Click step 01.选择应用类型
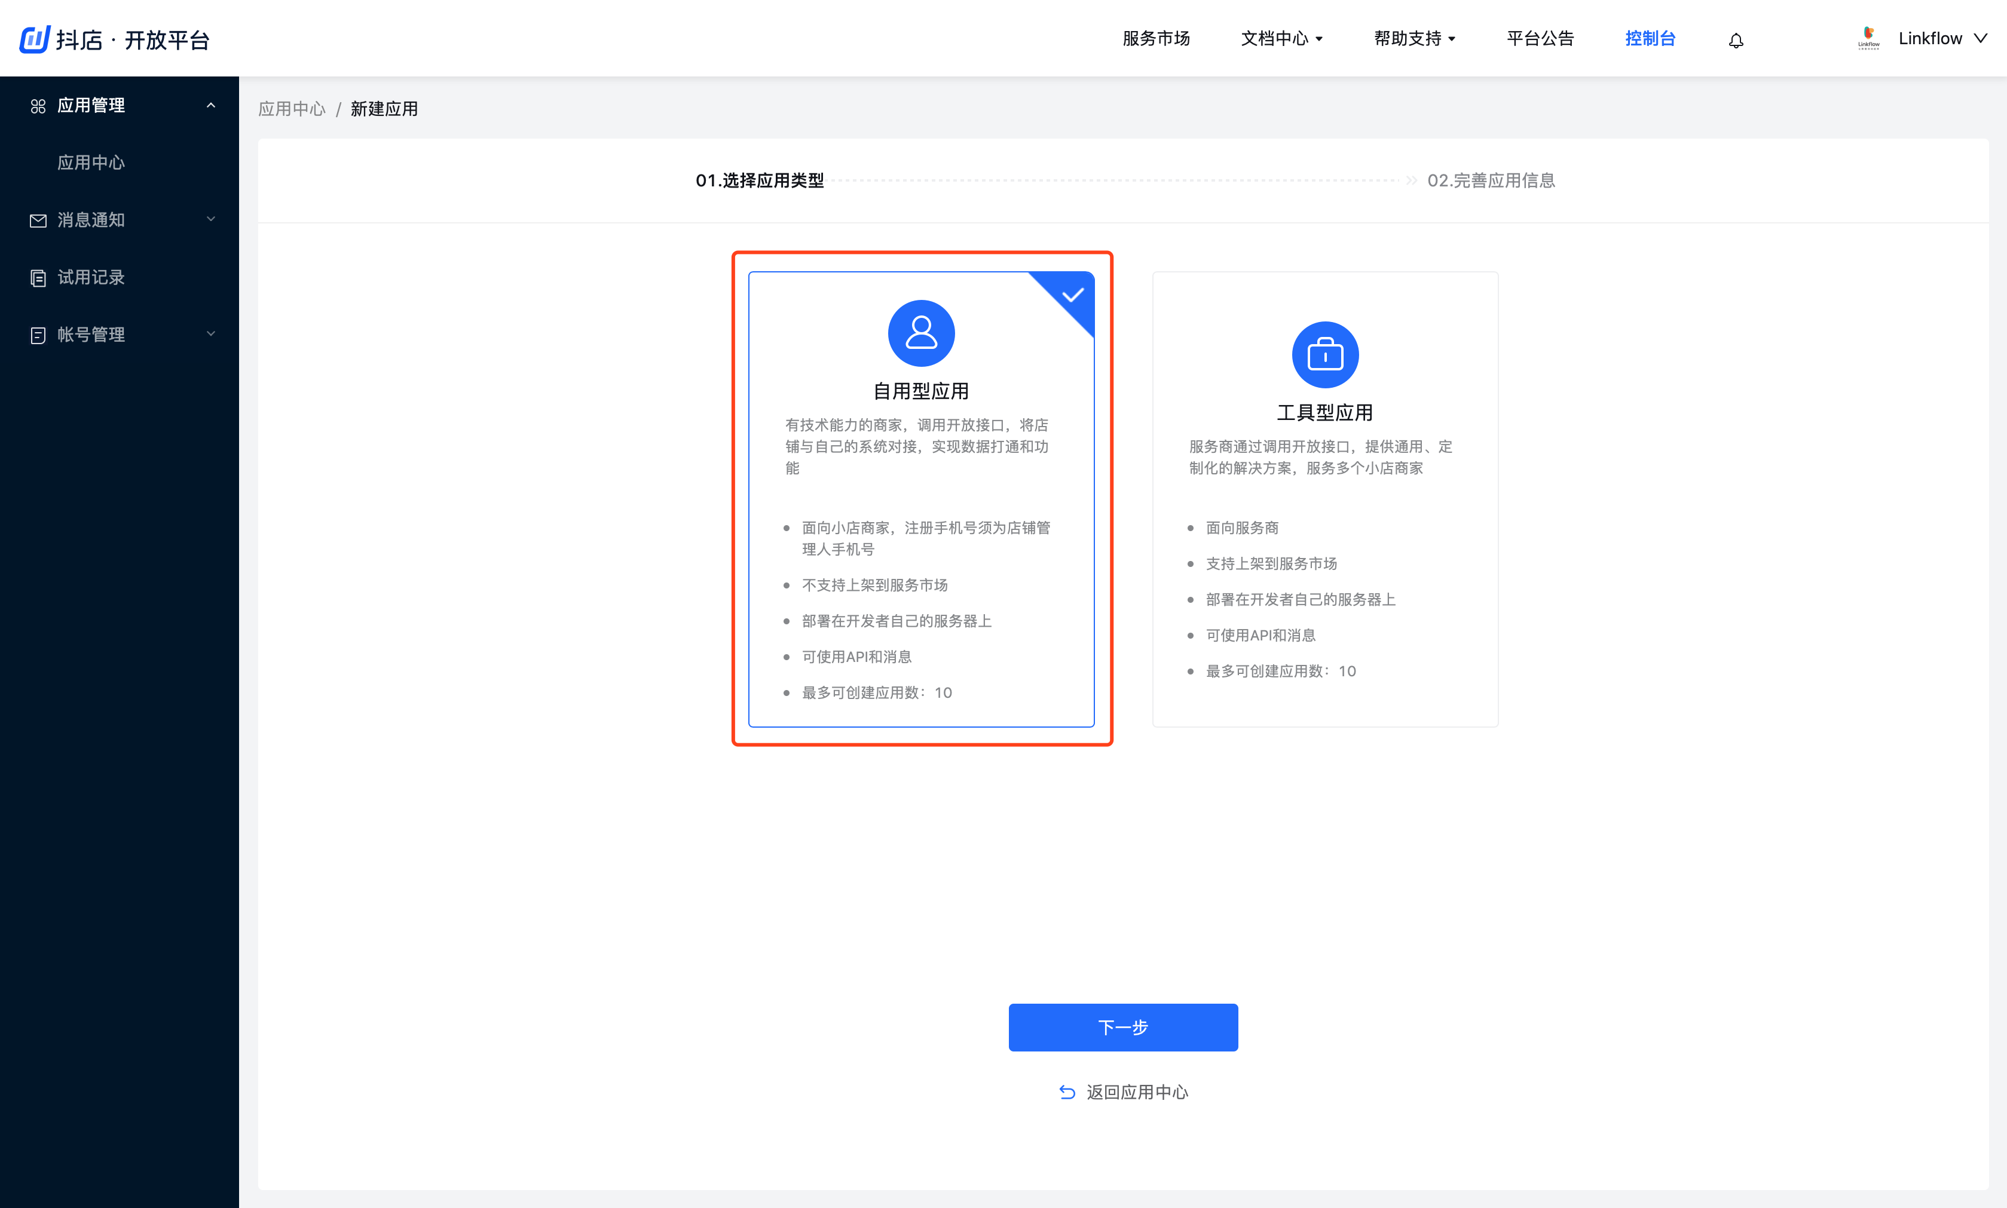2007x1208 pixels. 759,180
